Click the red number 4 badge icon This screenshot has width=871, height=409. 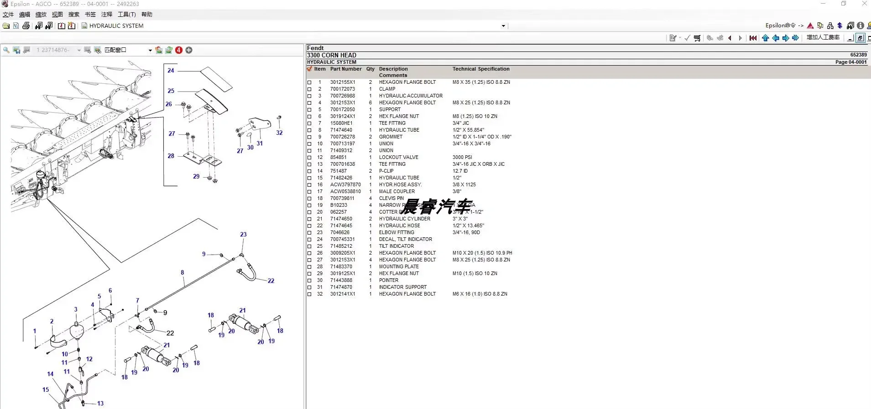coord(179,50)
